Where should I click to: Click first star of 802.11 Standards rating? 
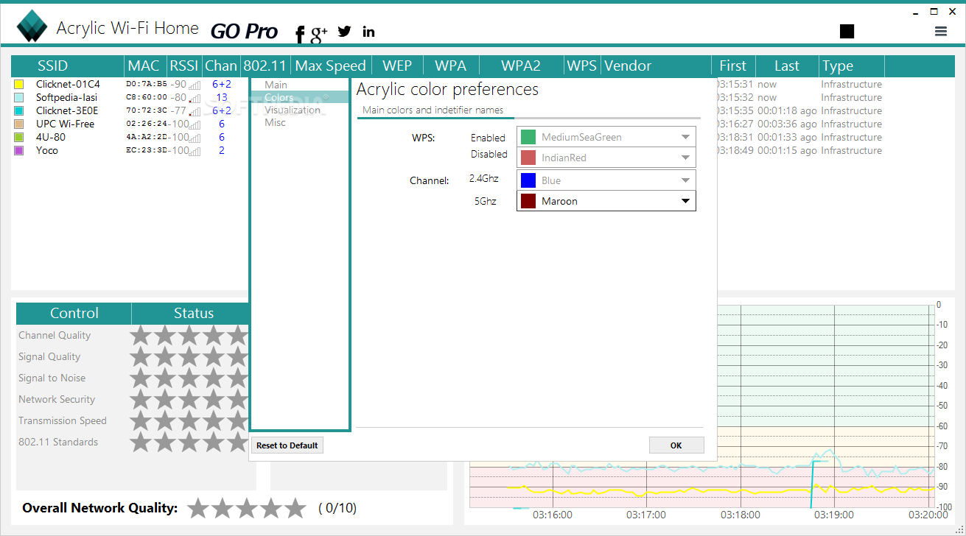point(141,442)
